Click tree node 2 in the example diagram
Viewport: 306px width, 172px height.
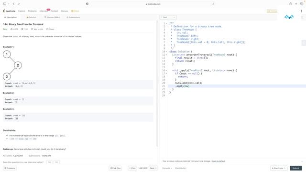[18, 65]
